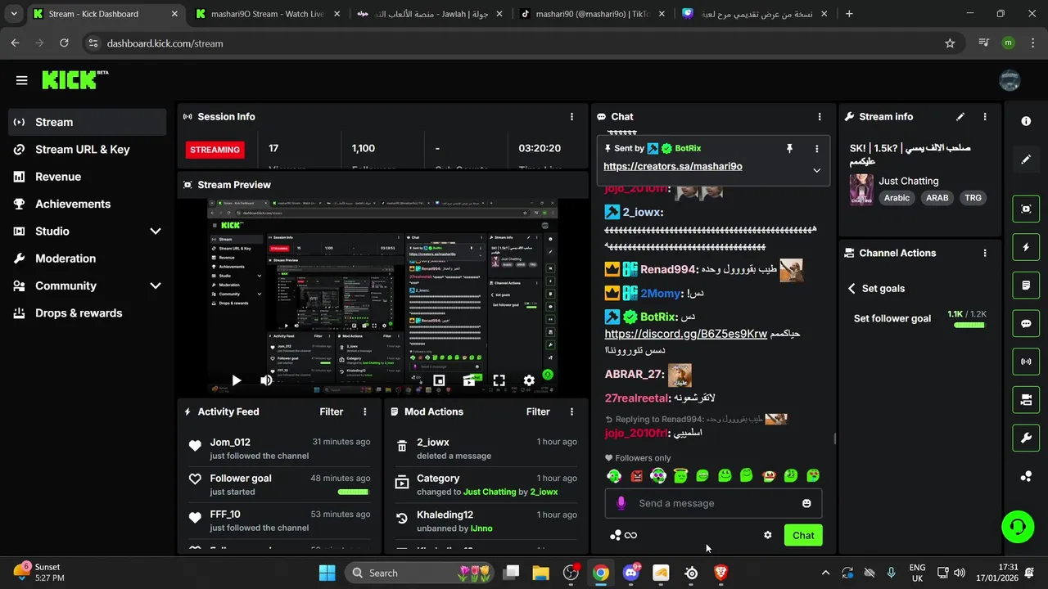Open the Chrome tab search dropdown arrow
Viewport: 1048px width, 589px height.
(13, 14)
